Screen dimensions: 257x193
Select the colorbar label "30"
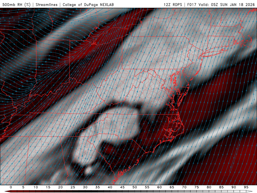(85, 187)
